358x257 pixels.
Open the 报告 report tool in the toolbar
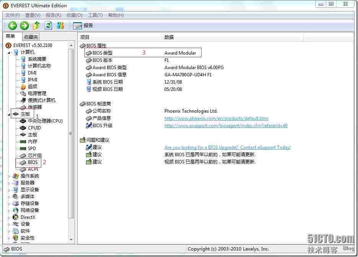[83, 25]
